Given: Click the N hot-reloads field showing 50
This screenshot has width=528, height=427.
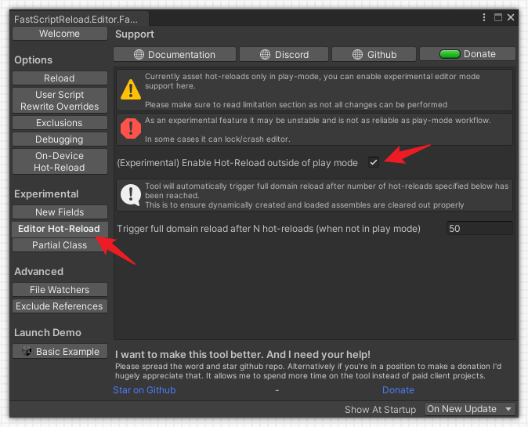Looking at the screenshot, I should [479, 228].
